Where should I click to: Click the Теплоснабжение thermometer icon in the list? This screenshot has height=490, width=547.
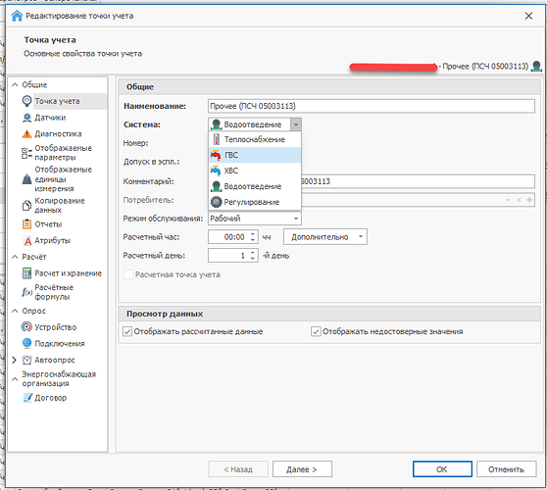(x=217, y=139)
